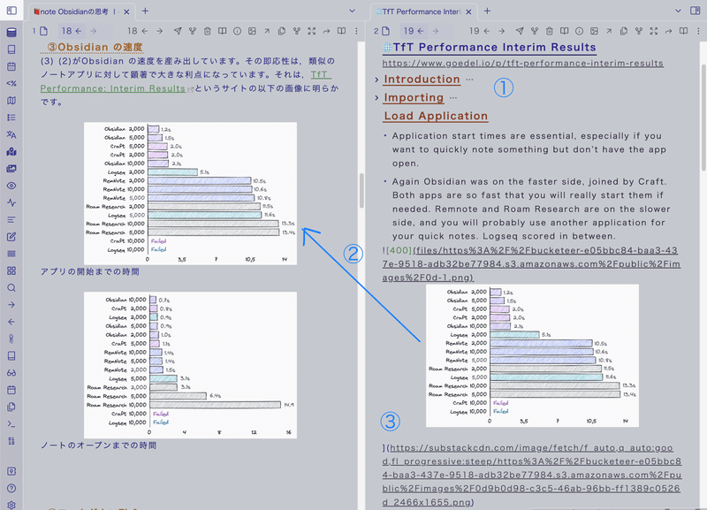
Task: Open the translate languages ribbon icon
Action: click(11, 134)
